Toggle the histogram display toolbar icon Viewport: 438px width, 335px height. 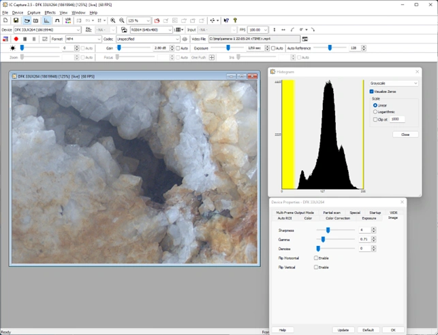pos(47,21)
